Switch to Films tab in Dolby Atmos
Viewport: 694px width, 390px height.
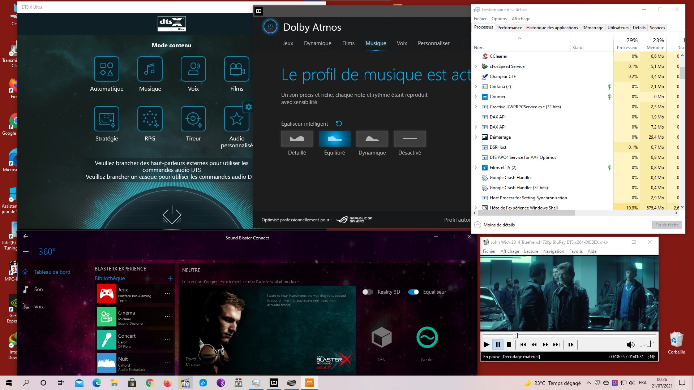tap(348, 43)
